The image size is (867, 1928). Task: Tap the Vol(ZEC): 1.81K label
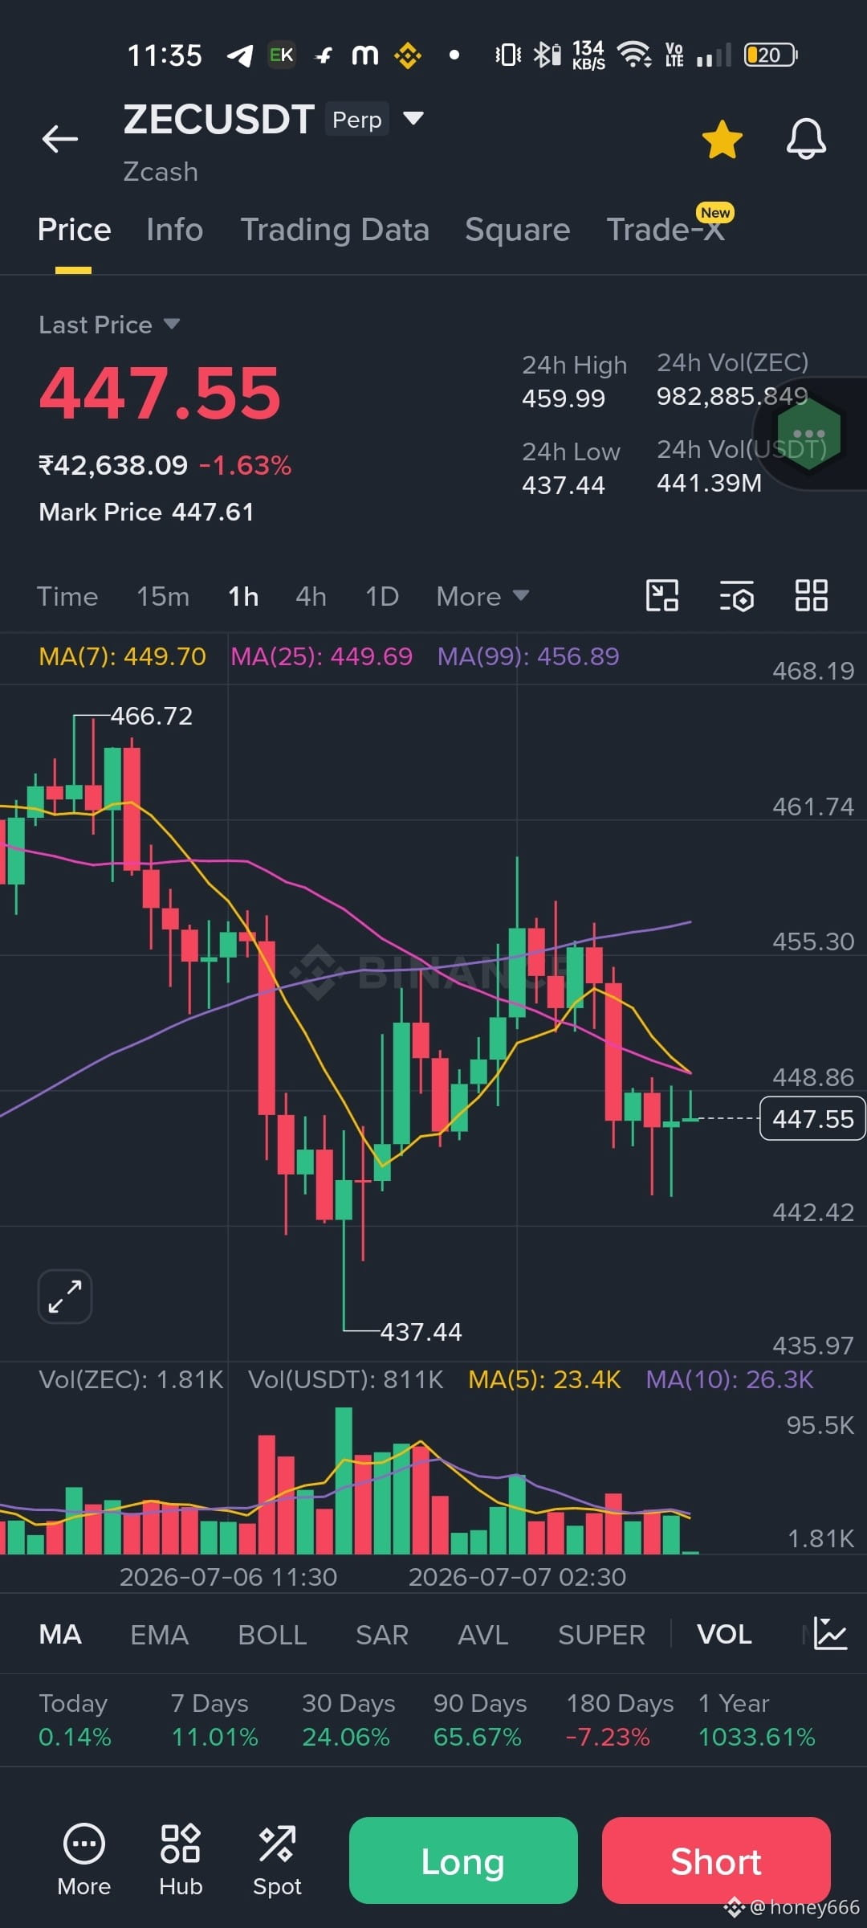pos(131,1380)
